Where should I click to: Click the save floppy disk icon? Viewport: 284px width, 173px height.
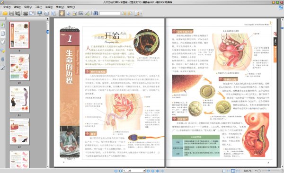(x=11, y=13)
